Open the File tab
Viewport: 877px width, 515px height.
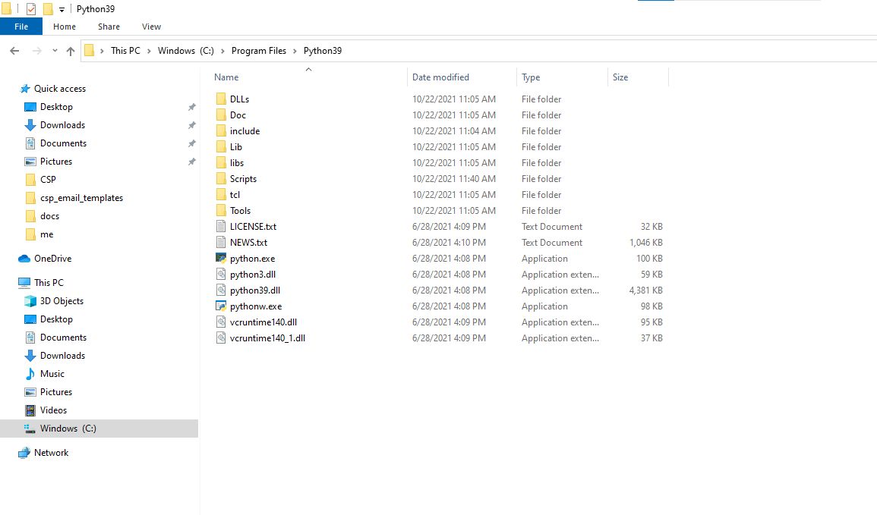[21, 27]
